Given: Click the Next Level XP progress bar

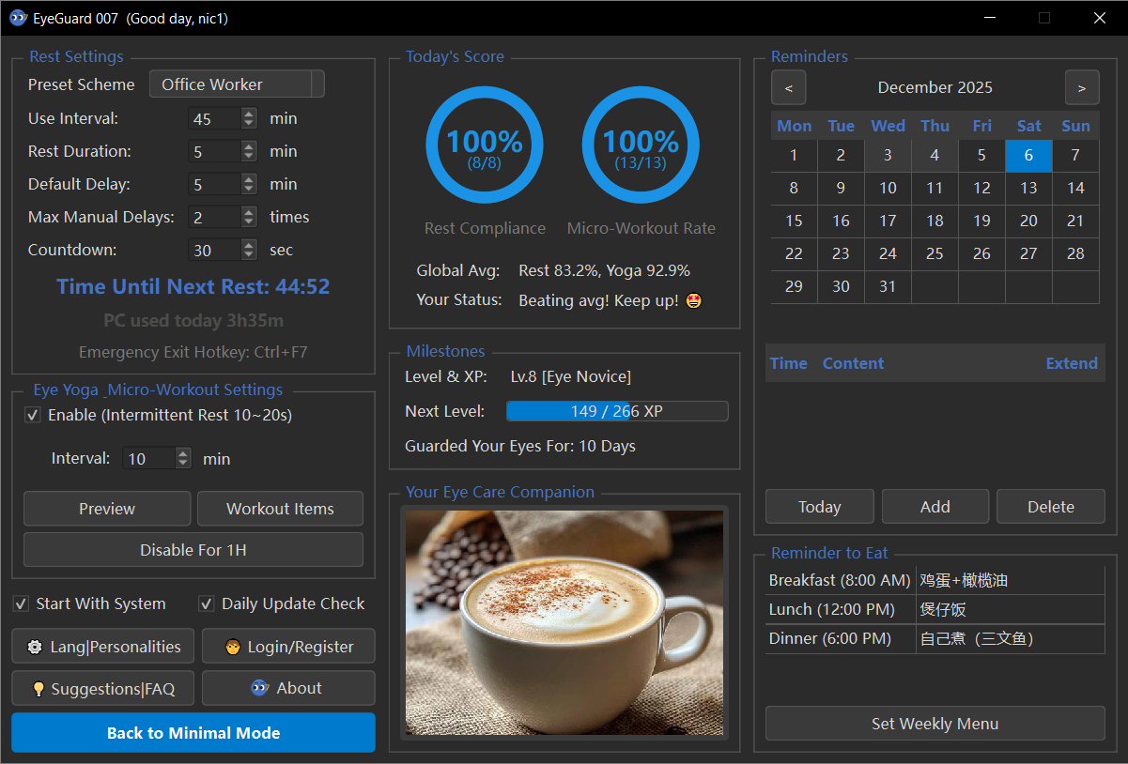Looking at the screenshot, I should (617, 410).
